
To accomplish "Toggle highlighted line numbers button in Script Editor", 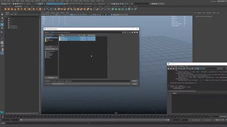I will point(198,69).
